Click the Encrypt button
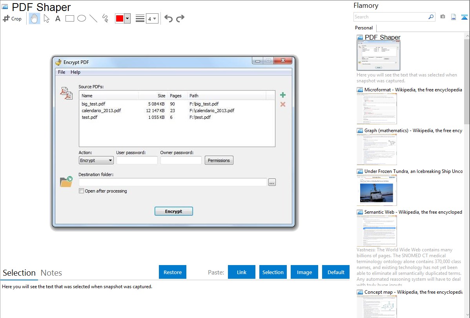Screen dimensions: 470x318 pos(173,211)
